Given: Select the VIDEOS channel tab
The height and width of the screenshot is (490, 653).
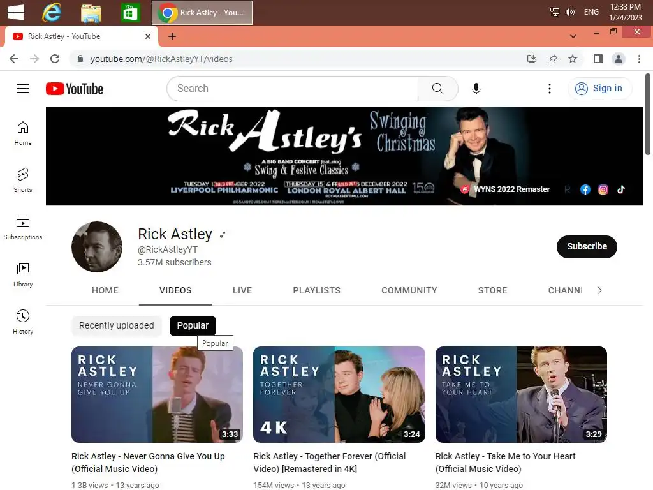Looking at the screenshot, I should [x=175, y=290].
